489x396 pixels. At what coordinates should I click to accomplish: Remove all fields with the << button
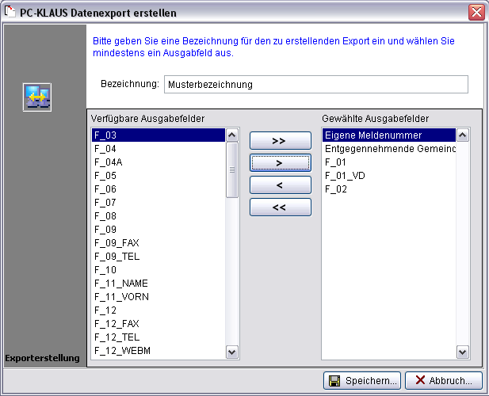pyautogui.click(x=280, y=207)
